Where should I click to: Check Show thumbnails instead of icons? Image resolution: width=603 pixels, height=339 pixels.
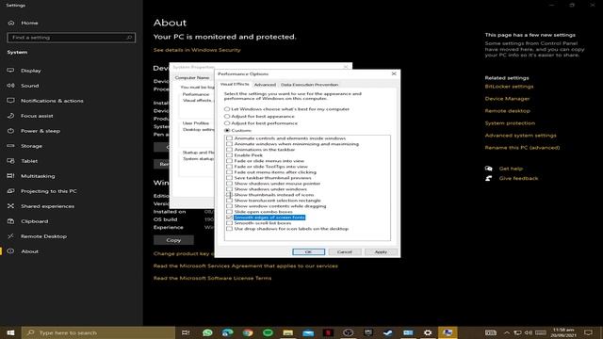pyautogui.click(x=230, y=195)
